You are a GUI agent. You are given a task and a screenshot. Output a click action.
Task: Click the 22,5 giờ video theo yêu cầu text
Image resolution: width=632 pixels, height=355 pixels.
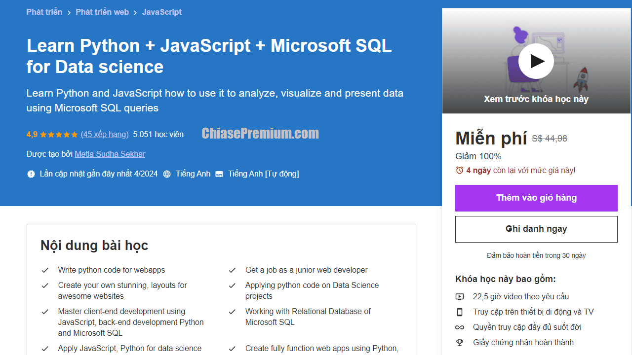(521, 297)
